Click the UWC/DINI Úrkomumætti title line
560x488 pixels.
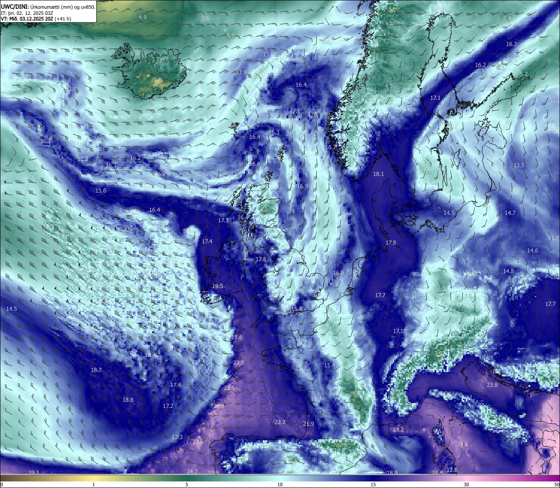[48, 7]
